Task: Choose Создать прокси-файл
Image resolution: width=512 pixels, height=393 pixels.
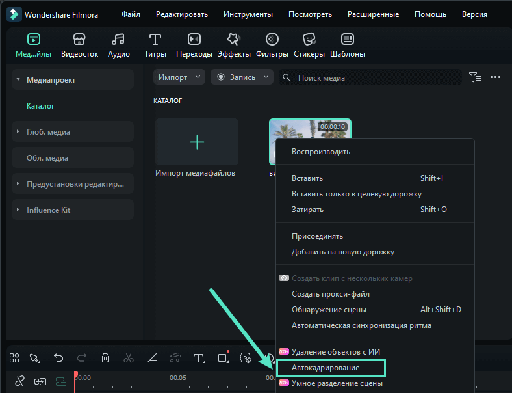Action: [375, 294]
